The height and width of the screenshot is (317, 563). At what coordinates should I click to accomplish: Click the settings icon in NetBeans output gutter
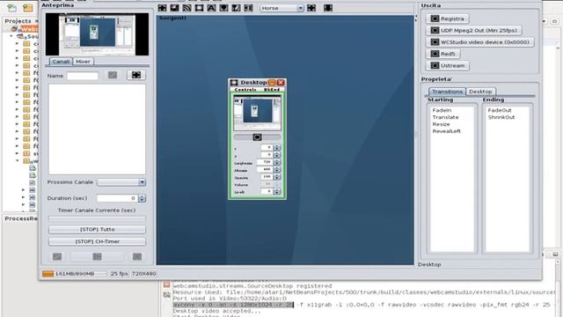point(166,295)
